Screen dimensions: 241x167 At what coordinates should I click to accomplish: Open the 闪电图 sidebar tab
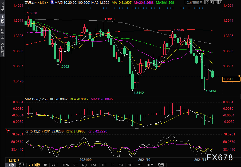pyautogui.click(x=2, y=34)
